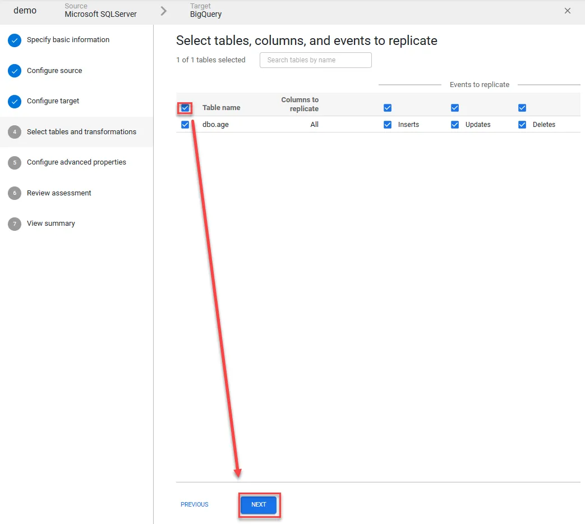585x524 pixels.
Task: Uncheck Deletes for dbo.age
Action: (522, 125)
